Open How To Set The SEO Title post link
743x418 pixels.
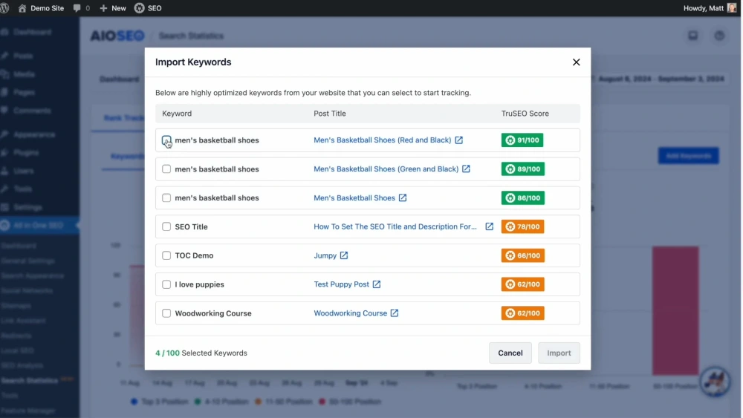pyautogui.click(x=395, y=226)
